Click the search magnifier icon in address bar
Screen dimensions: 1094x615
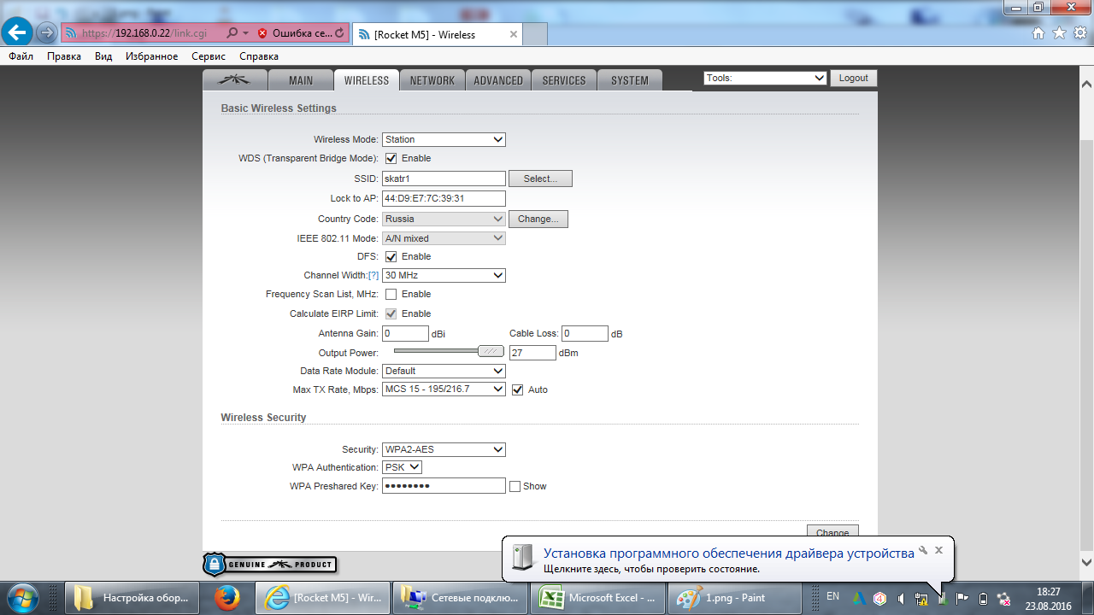pos(232,34)
